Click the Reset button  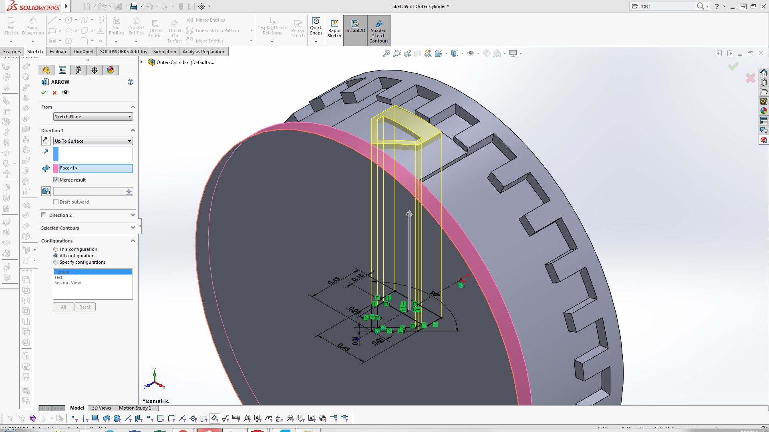(85, 307)
